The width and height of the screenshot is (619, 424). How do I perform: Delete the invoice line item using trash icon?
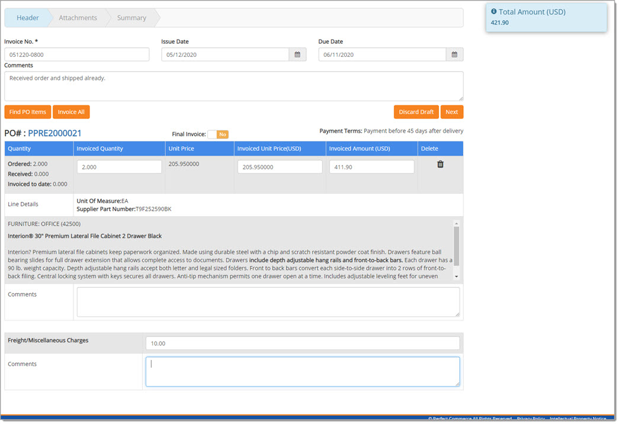[x=440, y=163]
